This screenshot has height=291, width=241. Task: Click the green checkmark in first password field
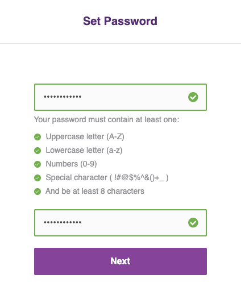pyautogui.click(x=193, y=97)
